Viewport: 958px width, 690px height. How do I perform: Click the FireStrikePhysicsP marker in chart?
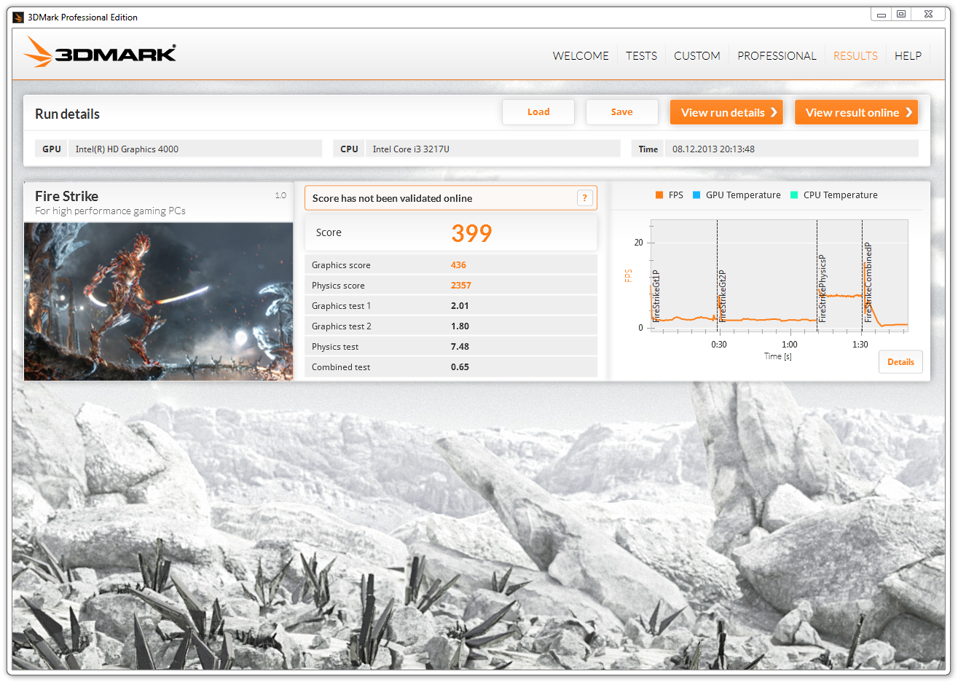(x=822, y=289)
